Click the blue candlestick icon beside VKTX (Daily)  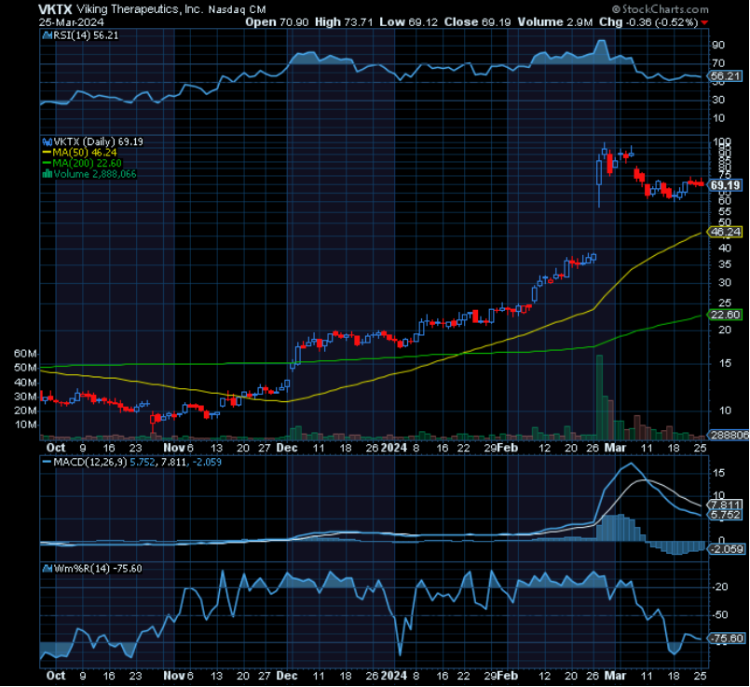point(48,142)
